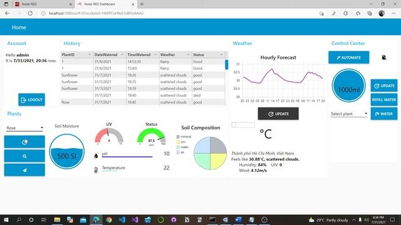Screen dimensions: 401x225
Task: Click the temperature unit toggle near °C
Action: click(x=243, y=125)
